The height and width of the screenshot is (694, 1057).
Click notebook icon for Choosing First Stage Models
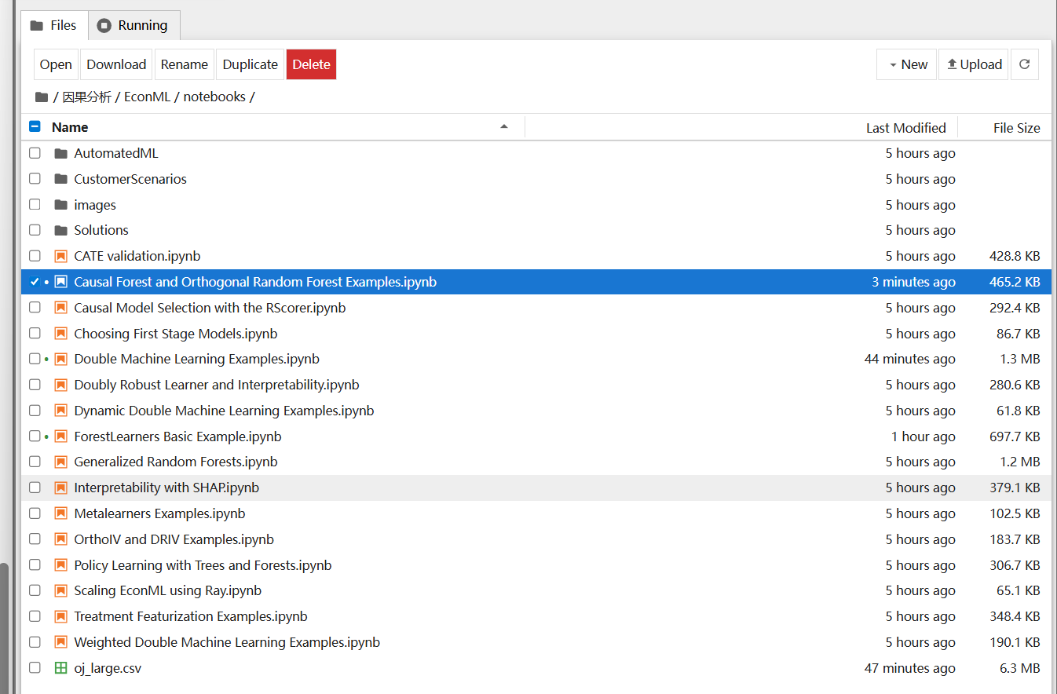click(x=60, y=334)
